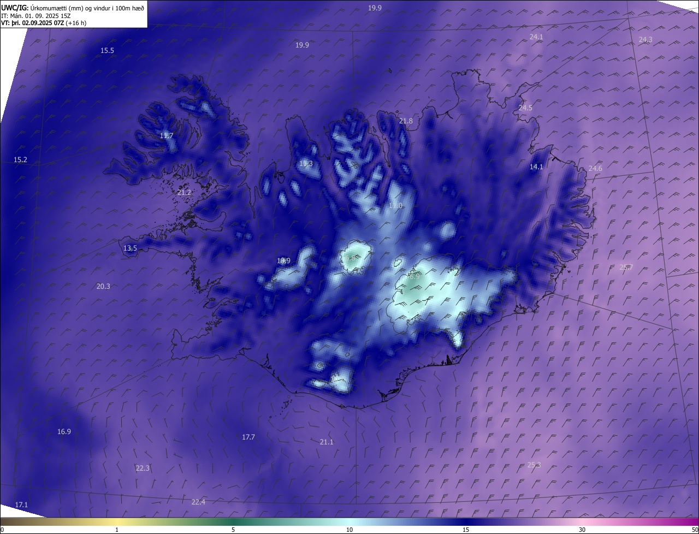The image size is (699, 534).
Task: Click the 17.7 value label
Action: click(x=248, y=437)
